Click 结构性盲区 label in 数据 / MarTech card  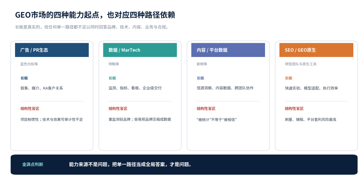(x=118, y=109)
